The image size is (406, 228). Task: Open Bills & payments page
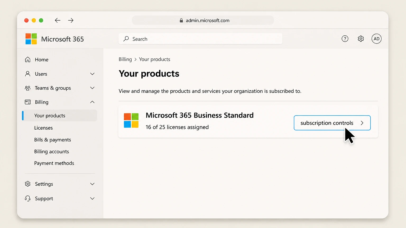coord(53,140)
